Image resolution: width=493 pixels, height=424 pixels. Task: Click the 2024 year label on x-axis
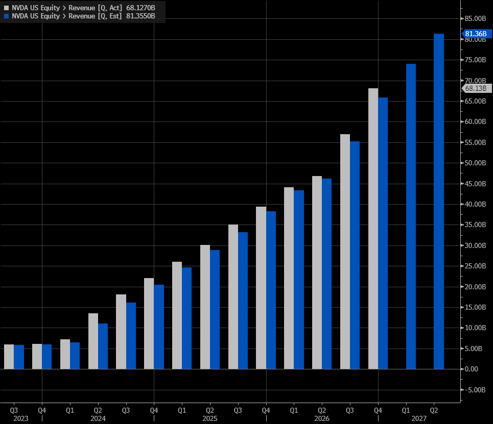coord(98,418)
